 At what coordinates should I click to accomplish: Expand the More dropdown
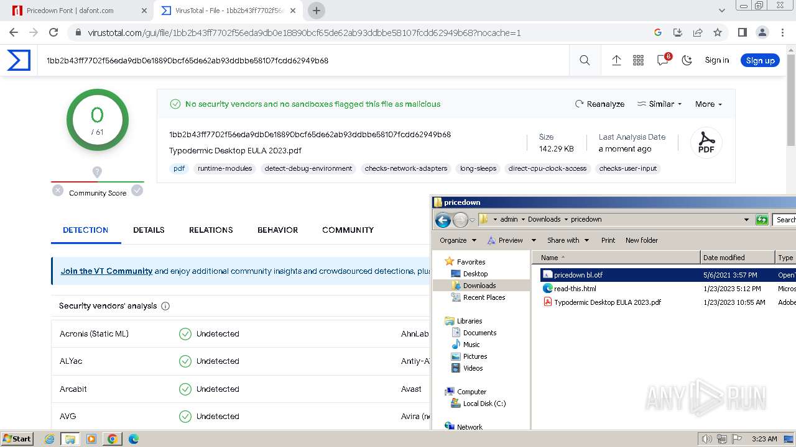point(708,104)
